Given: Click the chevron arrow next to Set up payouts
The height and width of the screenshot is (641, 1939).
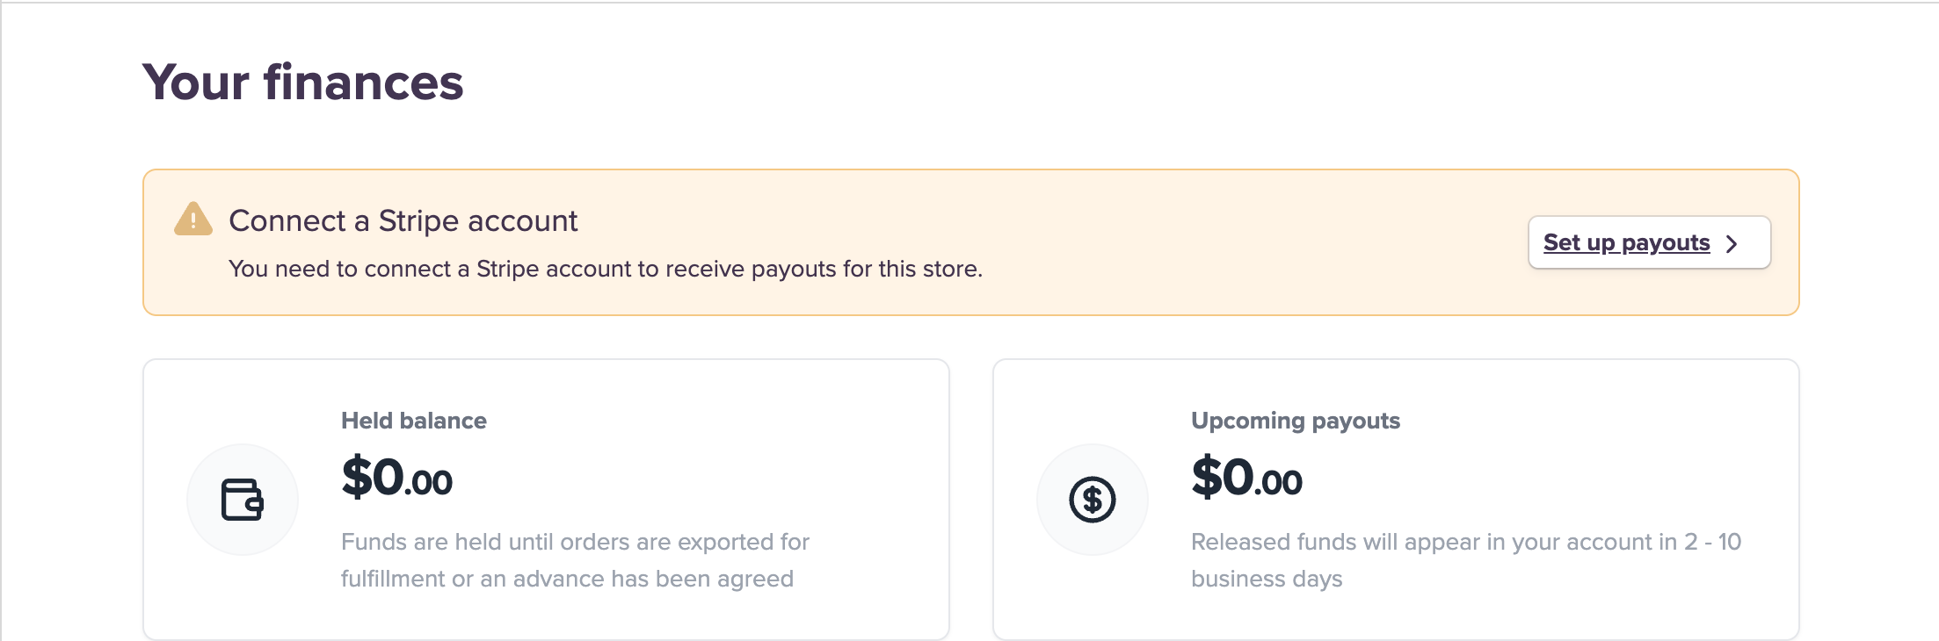Looking at the screenshot, I should pos(1732,243).
